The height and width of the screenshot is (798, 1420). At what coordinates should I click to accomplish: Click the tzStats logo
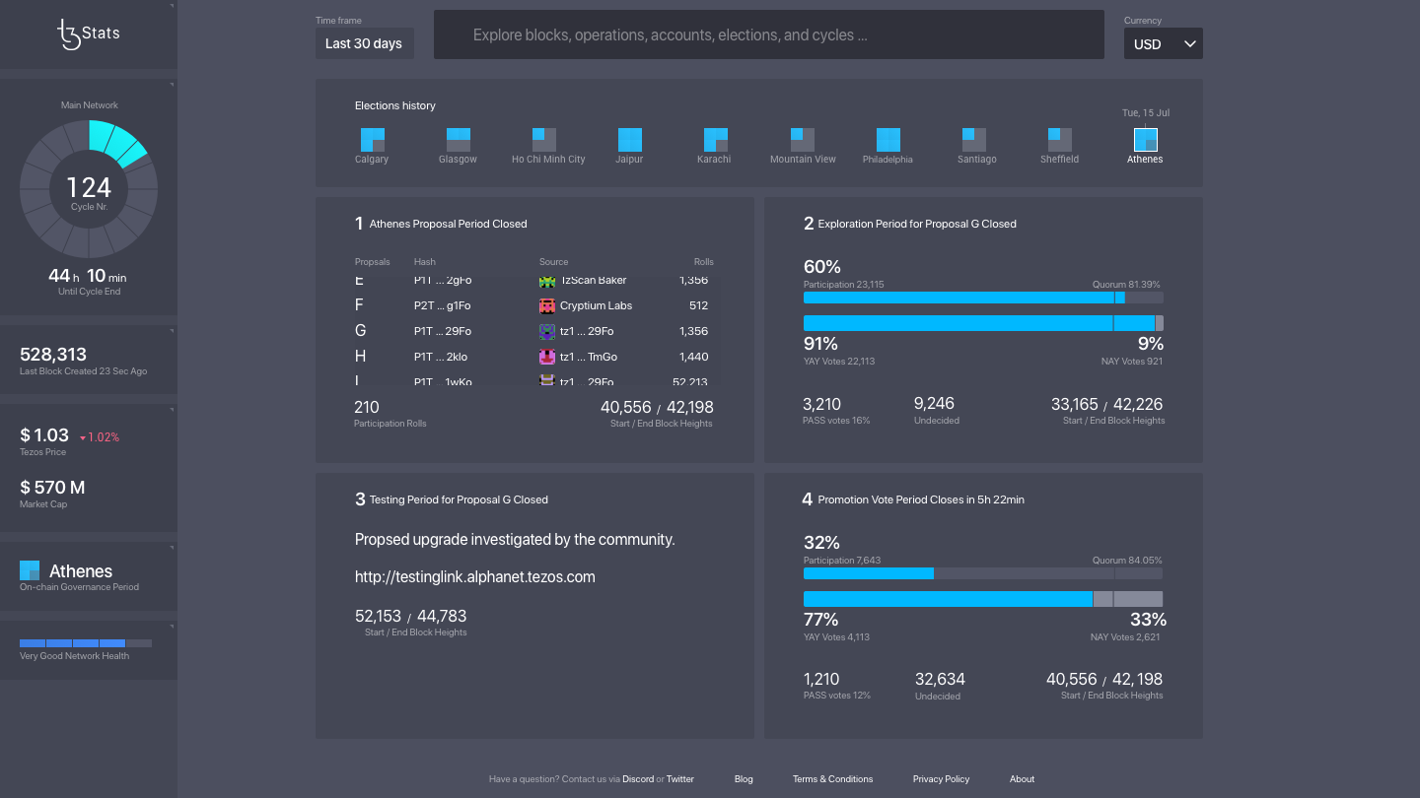pos(88,33)
